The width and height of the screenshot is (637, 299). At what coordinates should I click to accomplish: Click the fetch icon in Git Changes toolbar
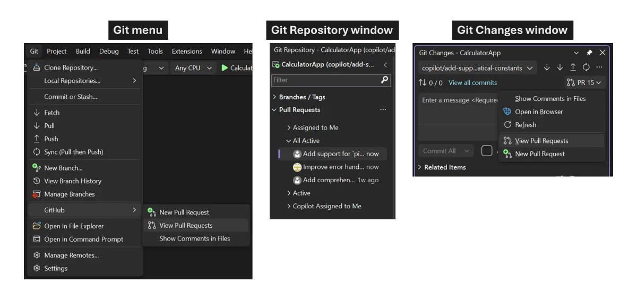547,67
